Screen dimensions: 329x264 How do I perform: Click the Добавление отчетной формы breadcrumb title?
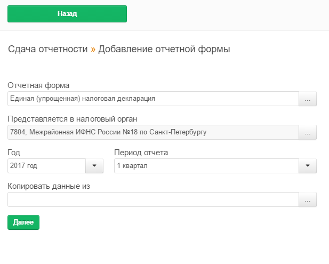pyautogui.click(x=164, y=50)
